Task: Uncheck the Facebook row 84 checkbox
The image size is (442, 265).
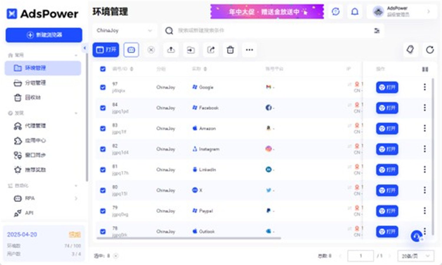Action: [103, 108]
